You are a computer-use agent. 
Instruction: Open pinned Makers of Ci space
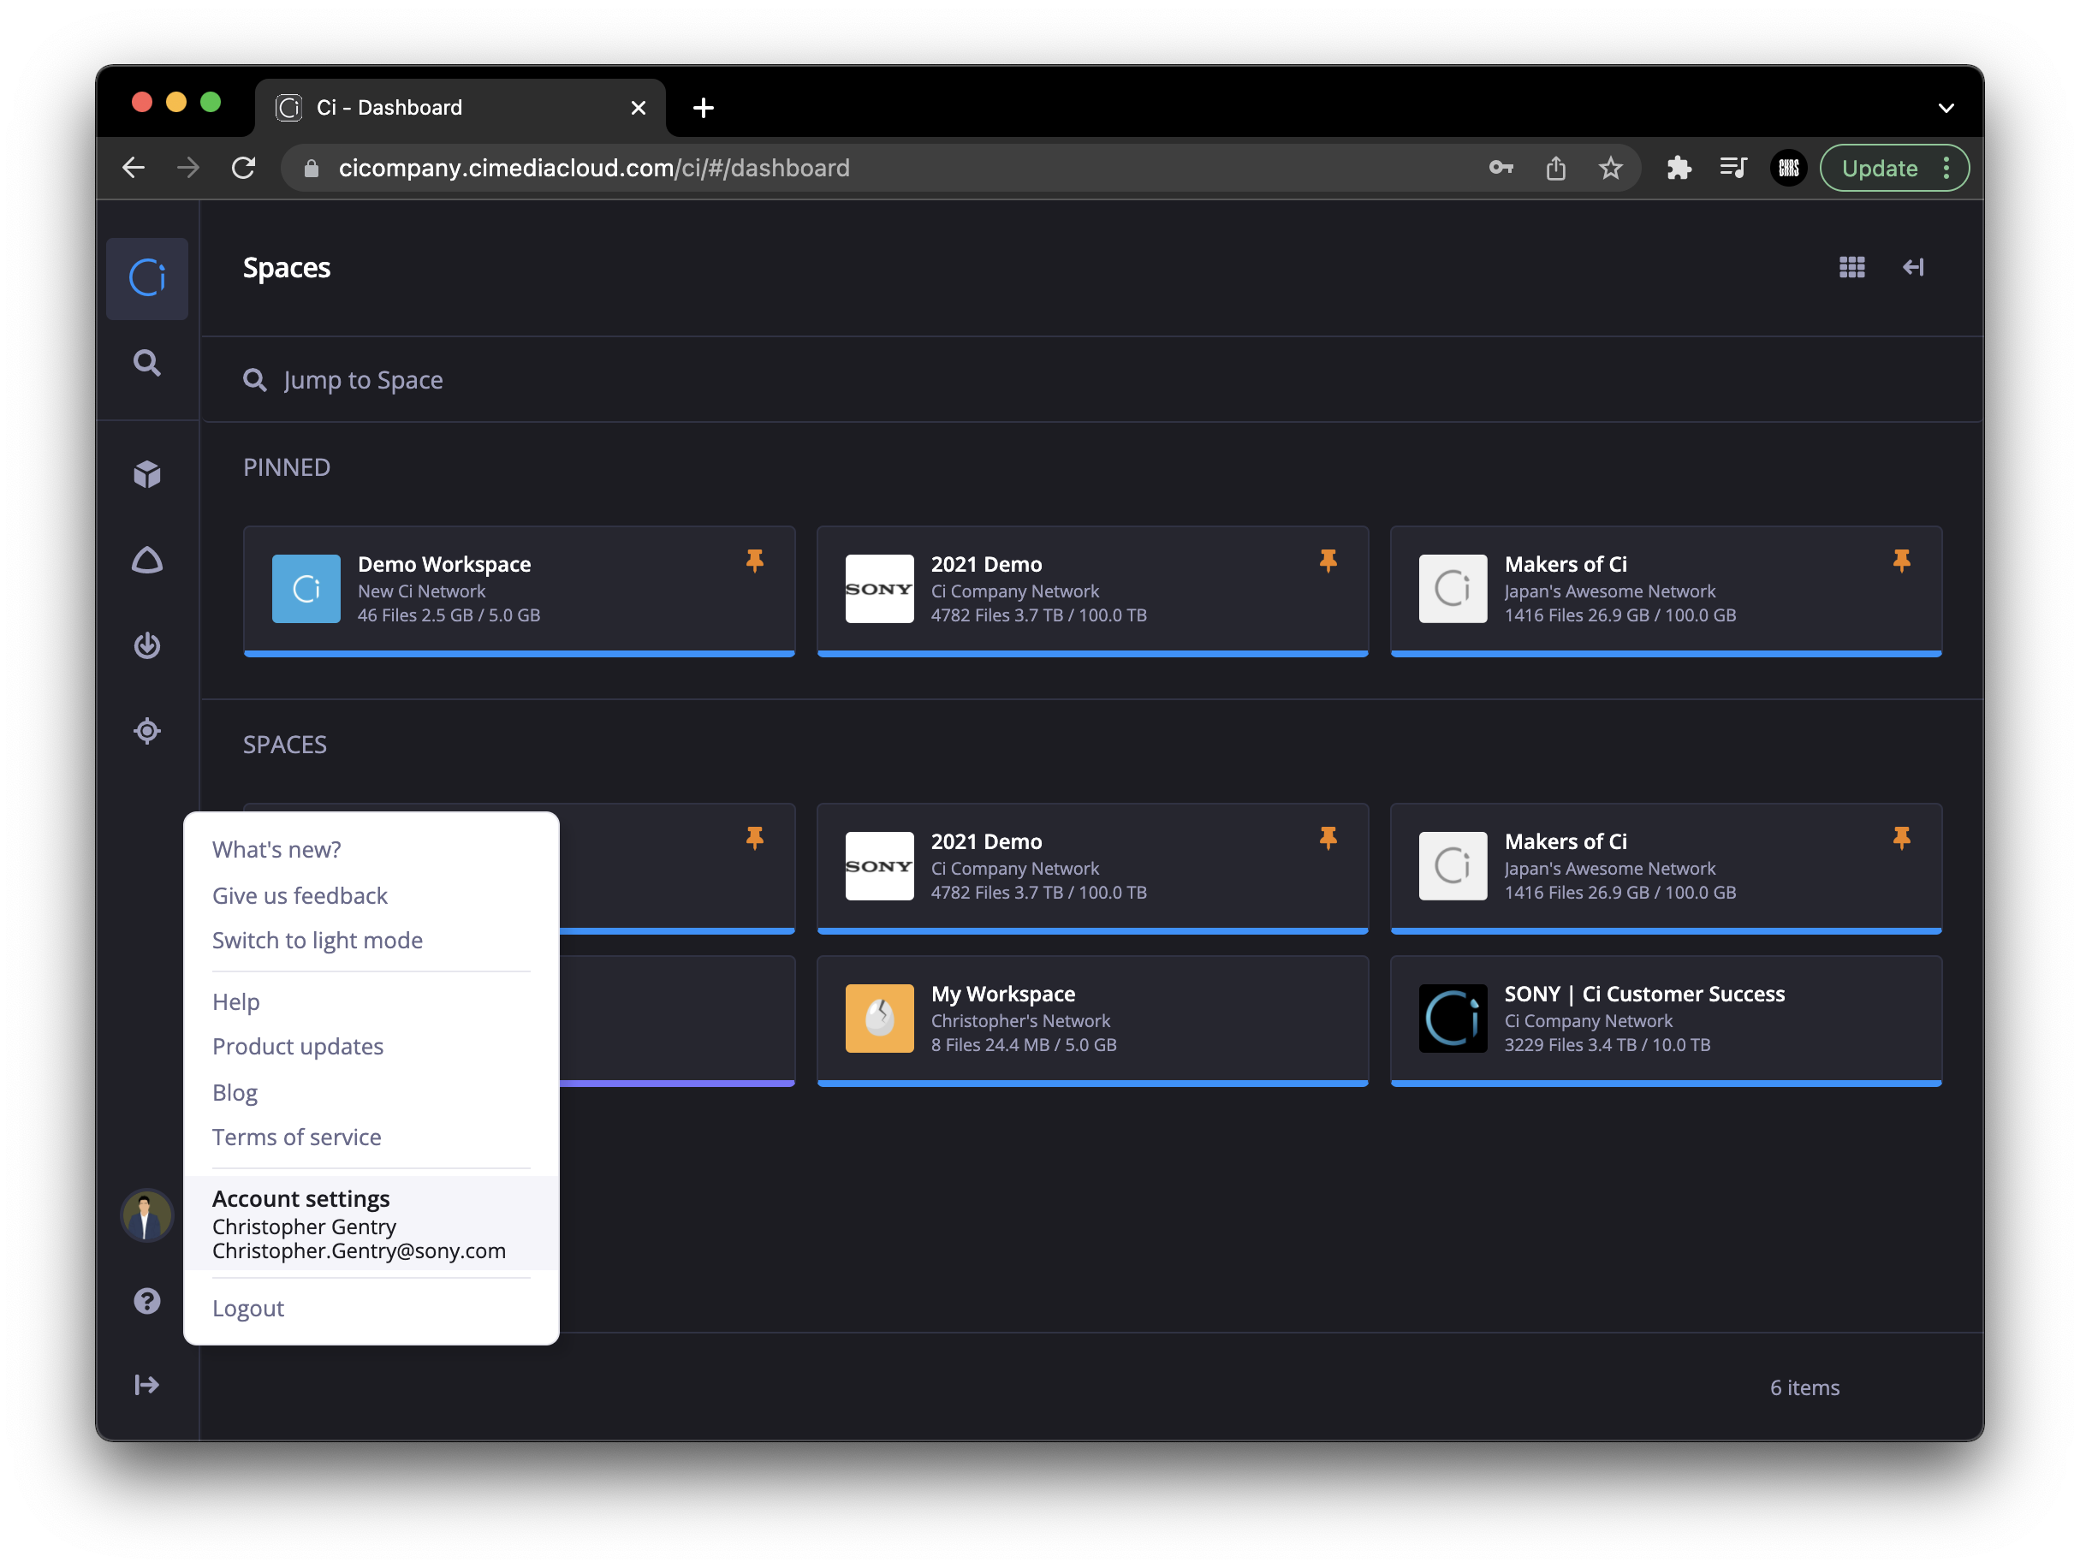(1667, 591)
